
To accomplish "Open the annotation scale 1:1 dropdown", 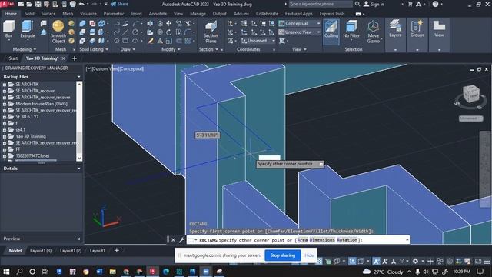I will click(404, 261).
